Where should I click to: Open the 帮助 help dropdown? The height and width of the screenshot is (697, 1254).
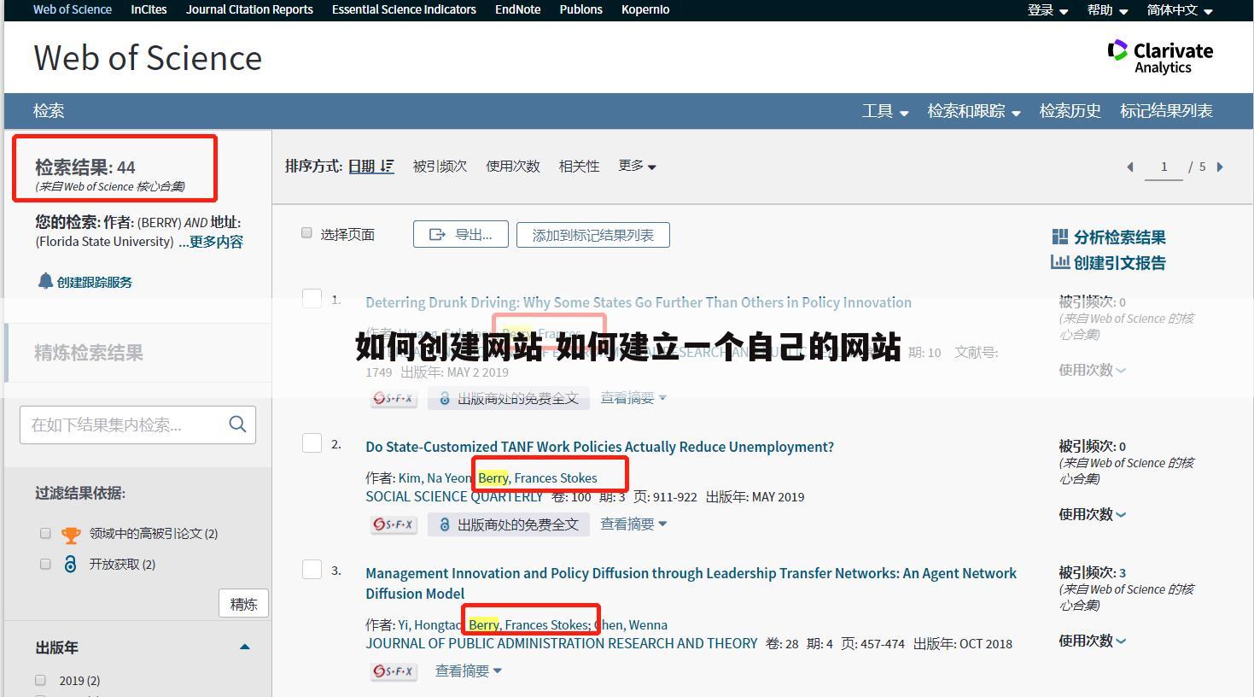pos(1107,10)
